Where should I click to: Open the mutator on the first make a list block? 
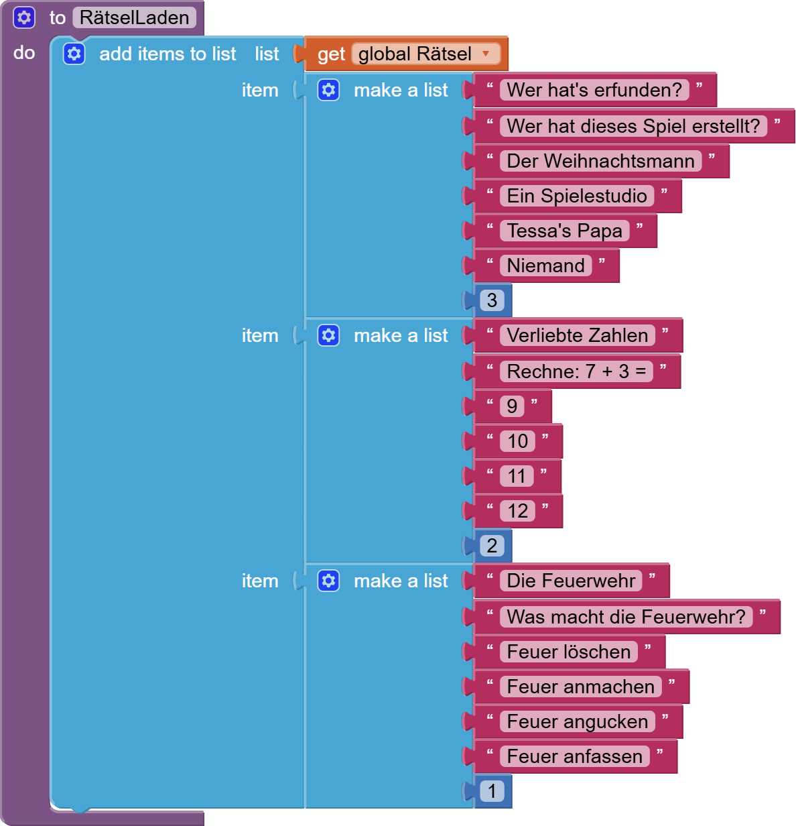[328, 90]
